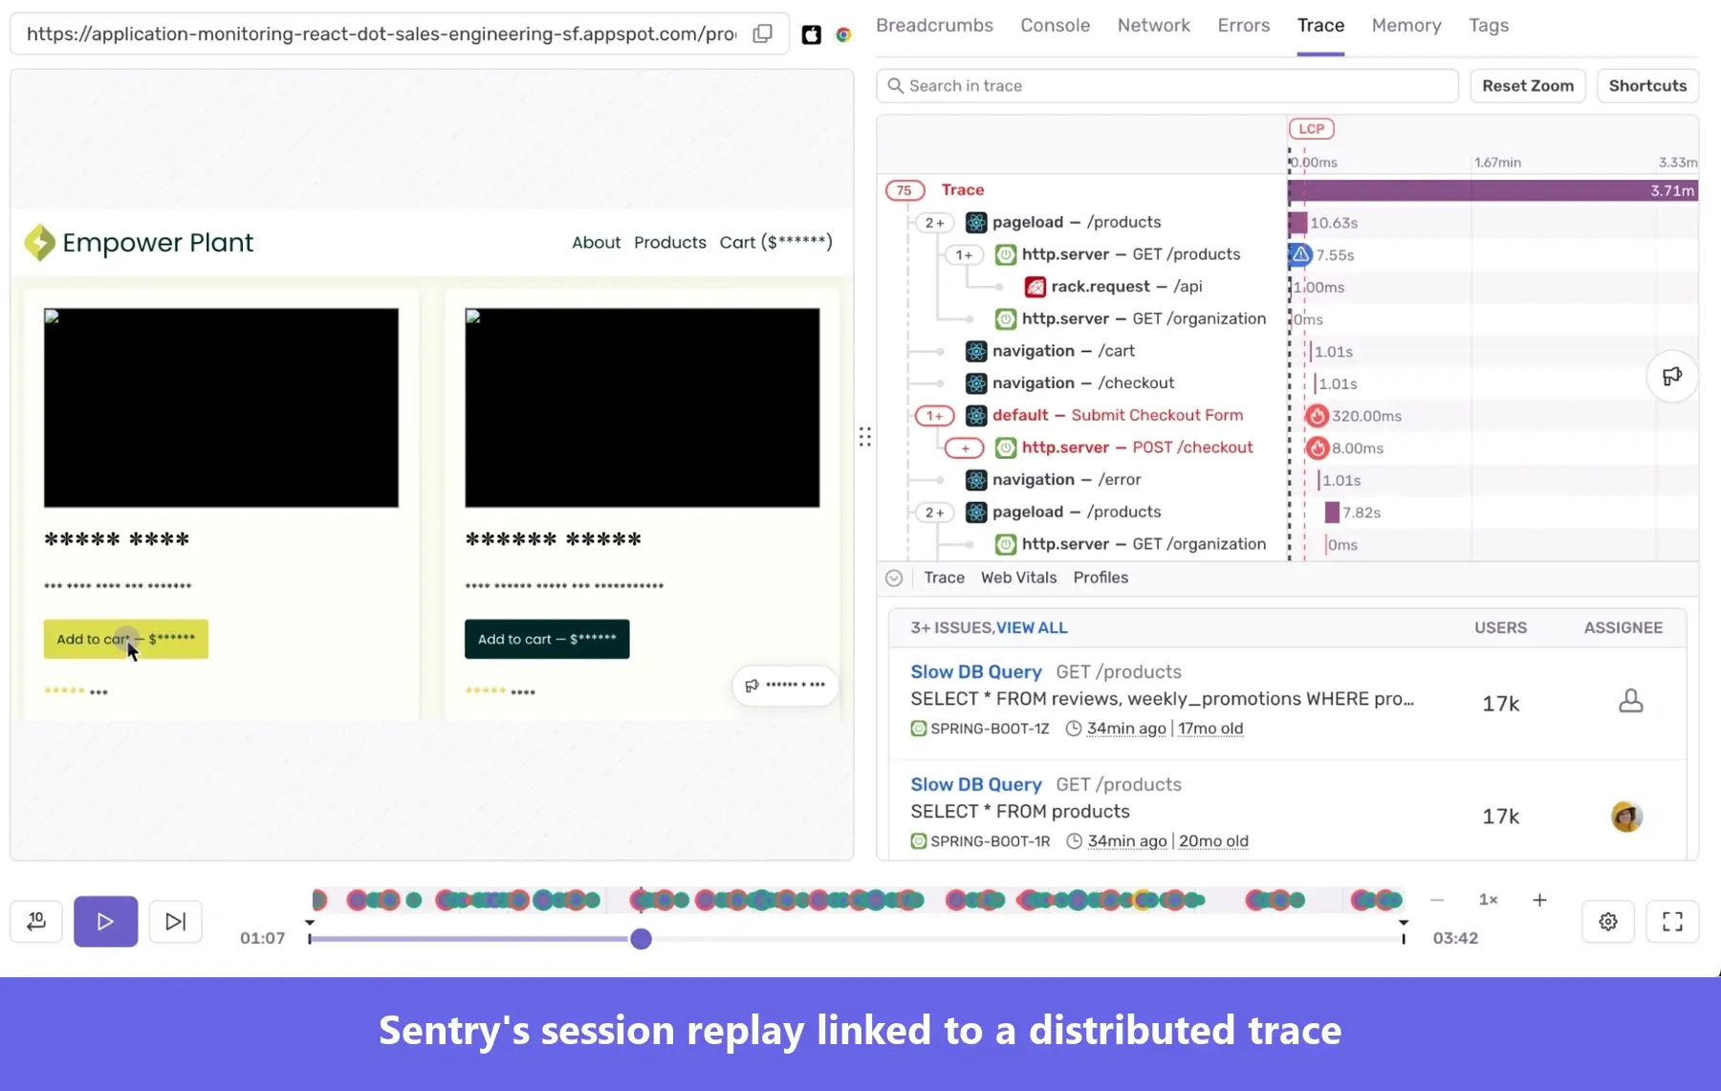Screen dimensions: 1721x1091
Task: Expand Submit Checkout Form 1+ toggle
Action: (x=934, y=416)
